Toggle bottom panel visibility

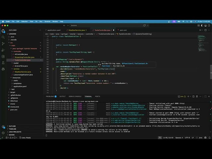pyautogui.click(x=205, y=26)
